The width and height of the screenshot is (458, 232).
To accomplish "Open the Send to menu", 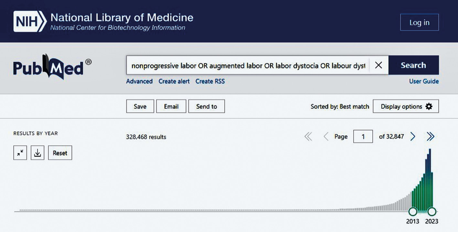I will coord(206,107).
